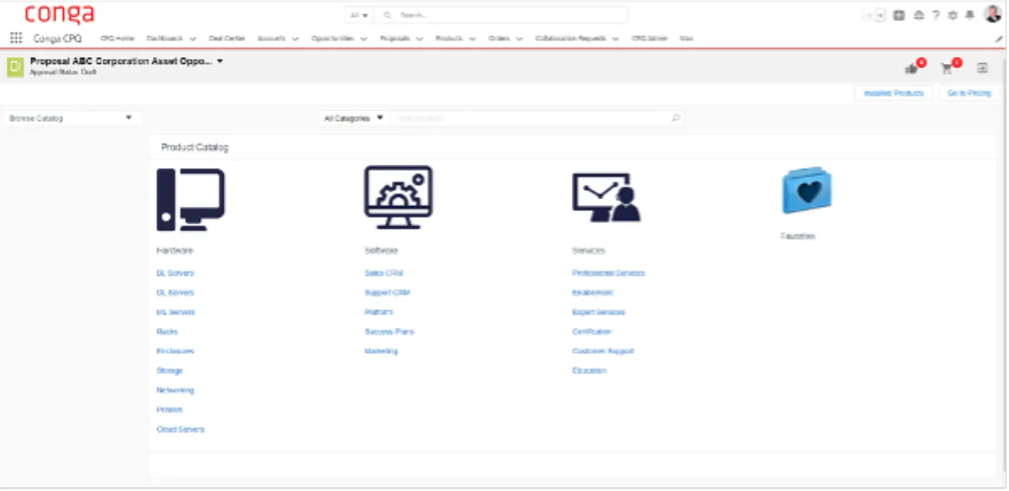This screenshot has height=491, width=1009.
Task: Click the green proposal record icon
Action: pos(14,67)
